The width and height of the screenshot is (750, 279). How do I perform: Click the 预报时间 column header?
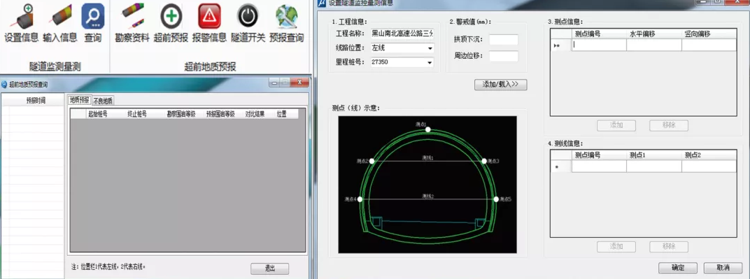click(36, 101)
